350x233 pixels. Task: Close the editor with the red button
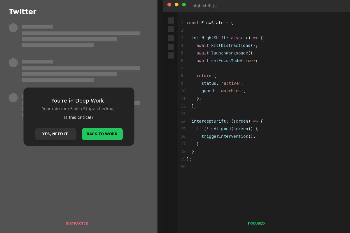[x=169, y=4]
